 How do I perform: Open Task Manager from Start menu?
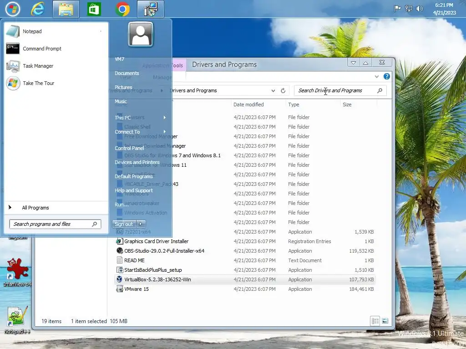click(56, 66)
